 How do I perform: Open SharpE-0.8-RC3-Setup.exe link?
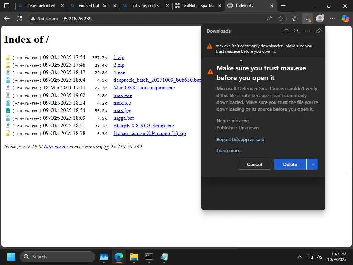[x=144, y=126]
